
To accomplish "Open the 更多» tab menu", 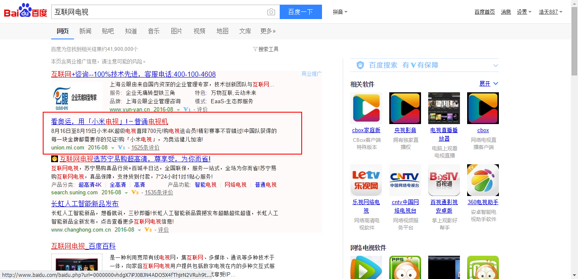I will [x=268, y=31].
